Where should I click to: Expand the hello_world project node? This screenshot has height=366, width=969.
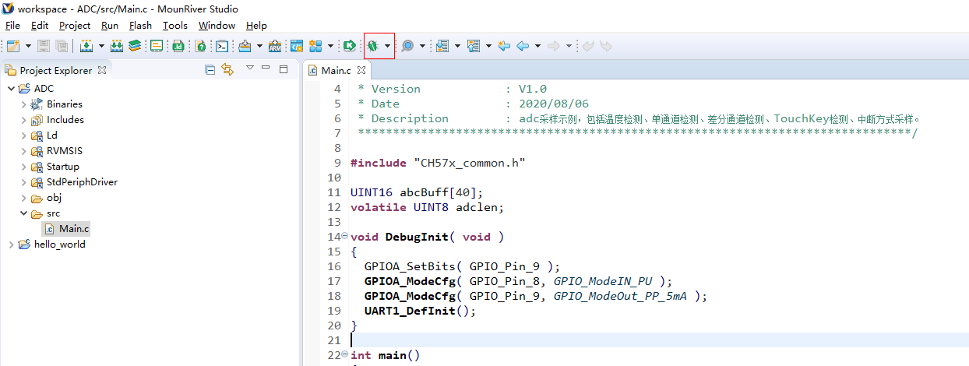[x=11, y=244]
